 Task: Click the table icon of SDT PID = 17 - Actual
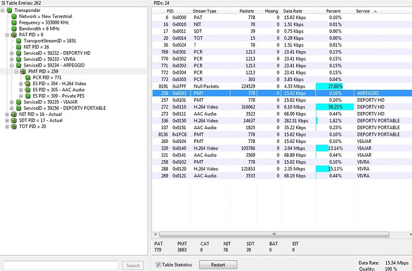click(x=14, y=120)
